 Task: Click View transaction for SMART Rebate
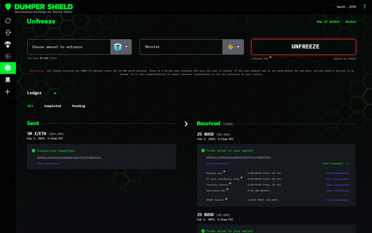(x=338, y=200)
